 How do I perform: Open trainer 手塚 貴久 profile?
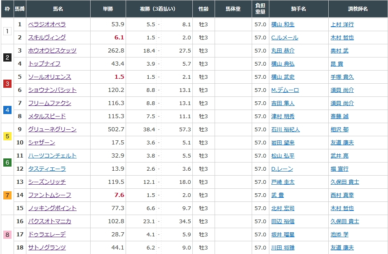point(342,77)
